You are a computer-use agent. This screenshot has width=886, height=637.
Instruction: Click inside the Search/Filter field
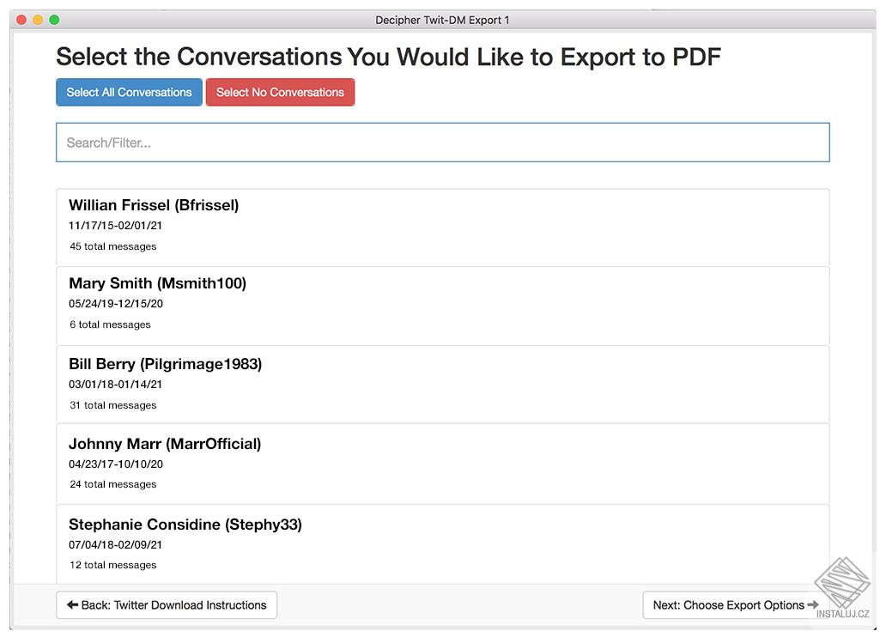click(x=442, y=142)
